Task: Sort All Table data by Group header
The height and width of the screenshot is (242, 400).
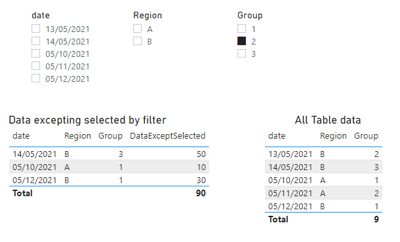Action: pos(366,136)
